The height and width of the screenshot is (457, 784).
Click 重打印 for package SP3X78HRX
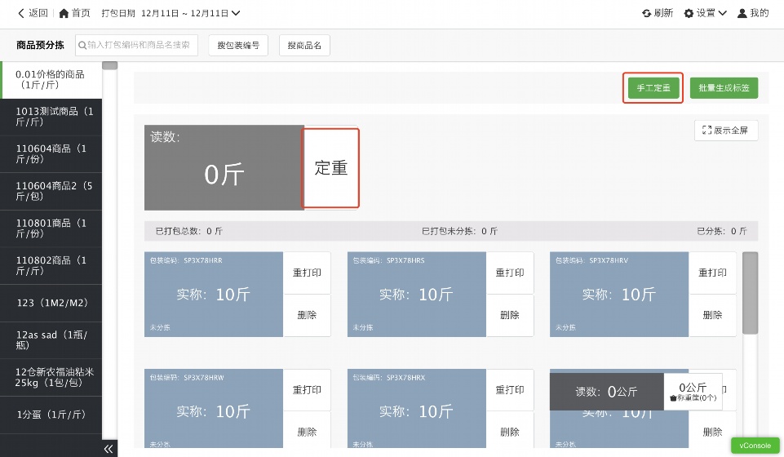(510, 389)
